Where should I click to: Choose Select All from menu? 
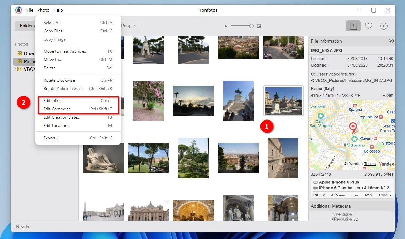tap(78, 22)
